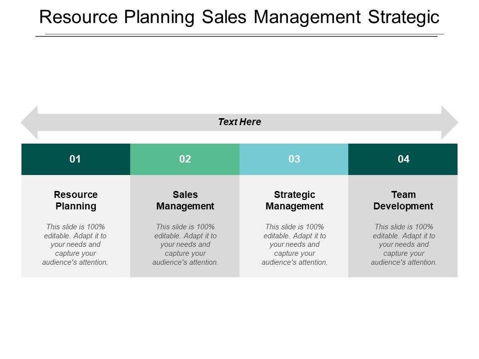Select the "Text Here" arrow label

click(x=239, y=122)
